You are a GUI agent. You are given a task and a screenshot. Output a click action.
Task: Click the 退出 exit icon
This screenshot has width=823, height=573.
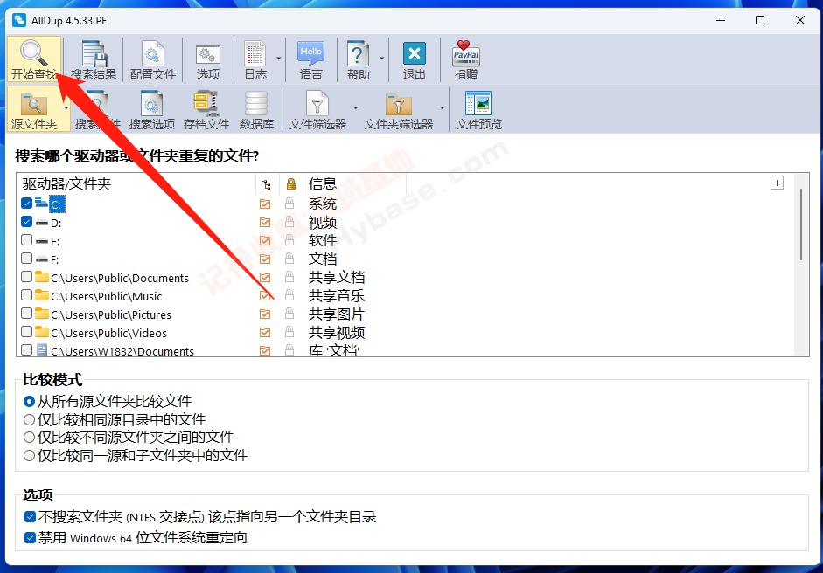tap(415, 59)
